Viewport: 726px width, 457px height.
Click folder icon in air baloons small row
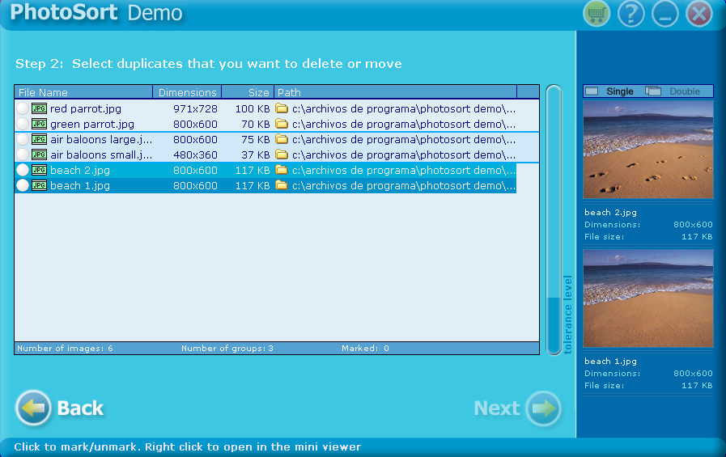(x=282, y=154)
